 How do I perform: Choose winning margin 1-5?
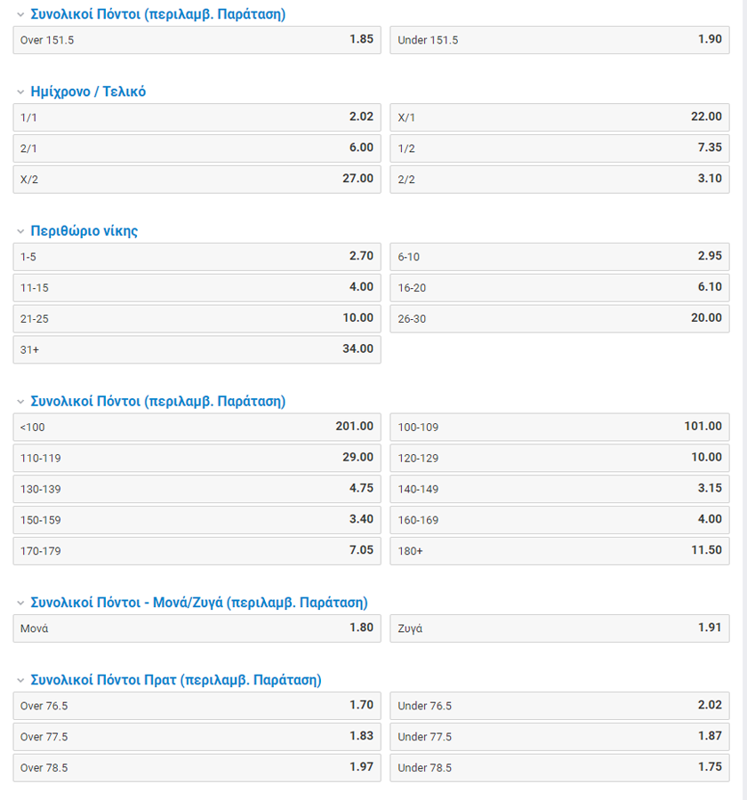coord(197,257)
